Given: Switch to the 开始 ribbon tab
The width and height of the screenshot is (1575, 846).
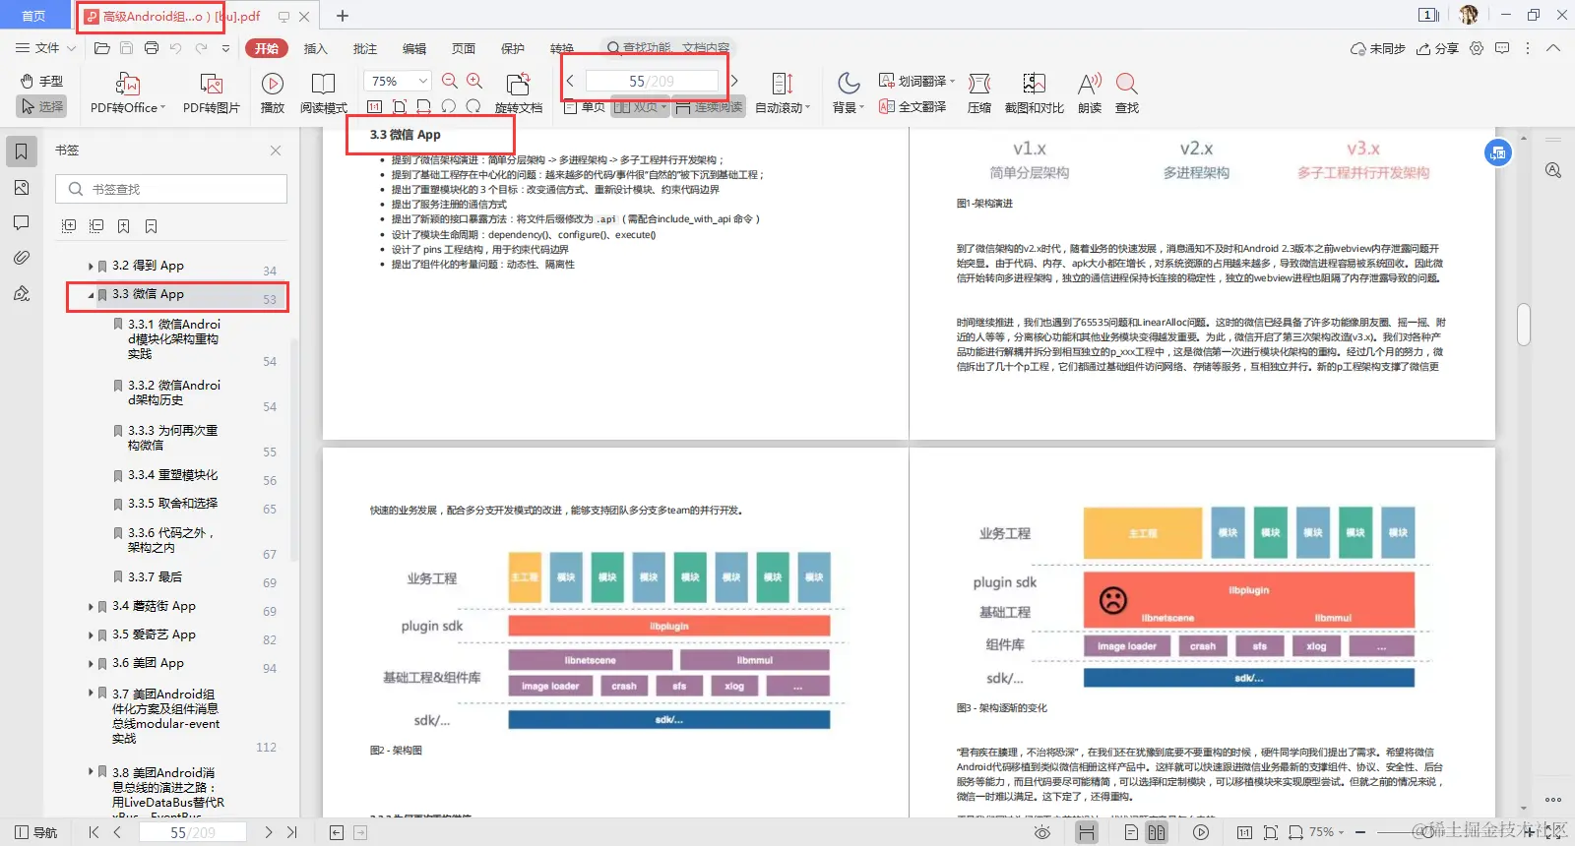Looking at the screenshot, I should (x=267, y=48).
